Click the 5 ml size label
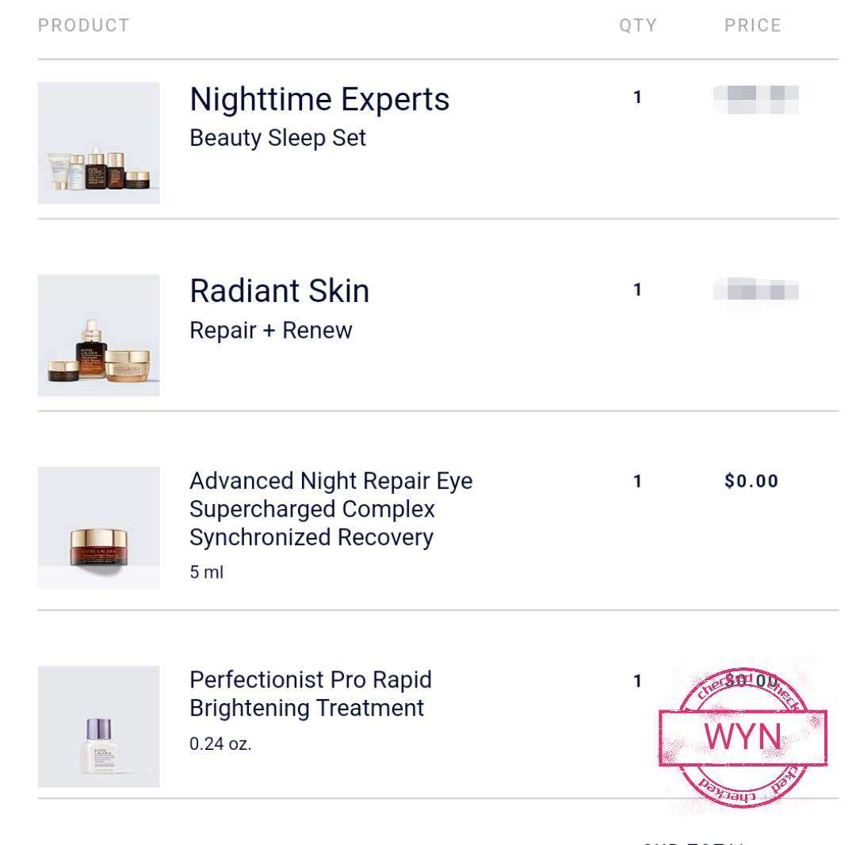 pos(206,572)
